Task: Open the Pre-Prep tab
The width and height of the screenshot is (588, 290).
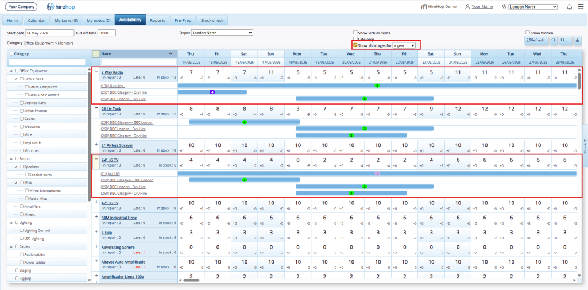Action: (183, 20)
